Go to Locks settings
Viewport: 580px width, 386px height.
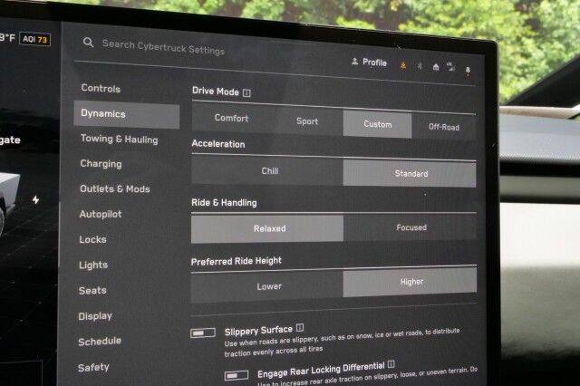pyautogui.click(x=92, y=239)
